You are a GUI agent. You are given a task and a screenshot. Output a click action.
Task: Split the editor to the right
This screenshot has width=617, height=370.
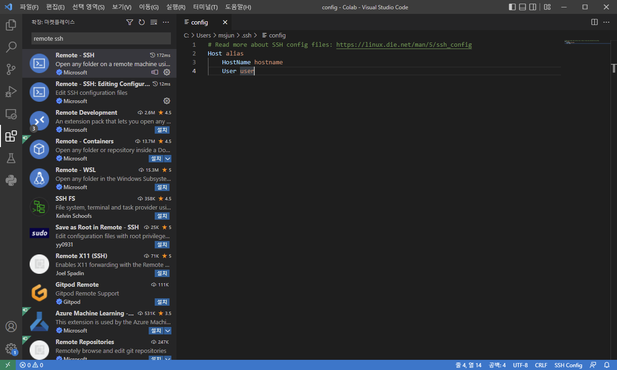tap(595, 22)
